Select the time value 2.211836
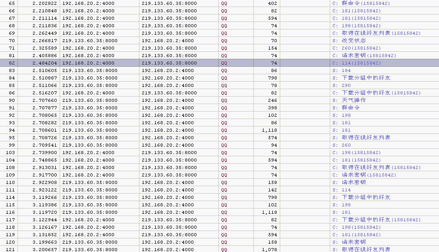439x252 pixels. 45,25
